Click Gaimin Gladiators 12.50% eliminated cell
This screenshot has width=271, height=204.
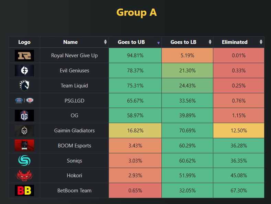pos(238,131)
